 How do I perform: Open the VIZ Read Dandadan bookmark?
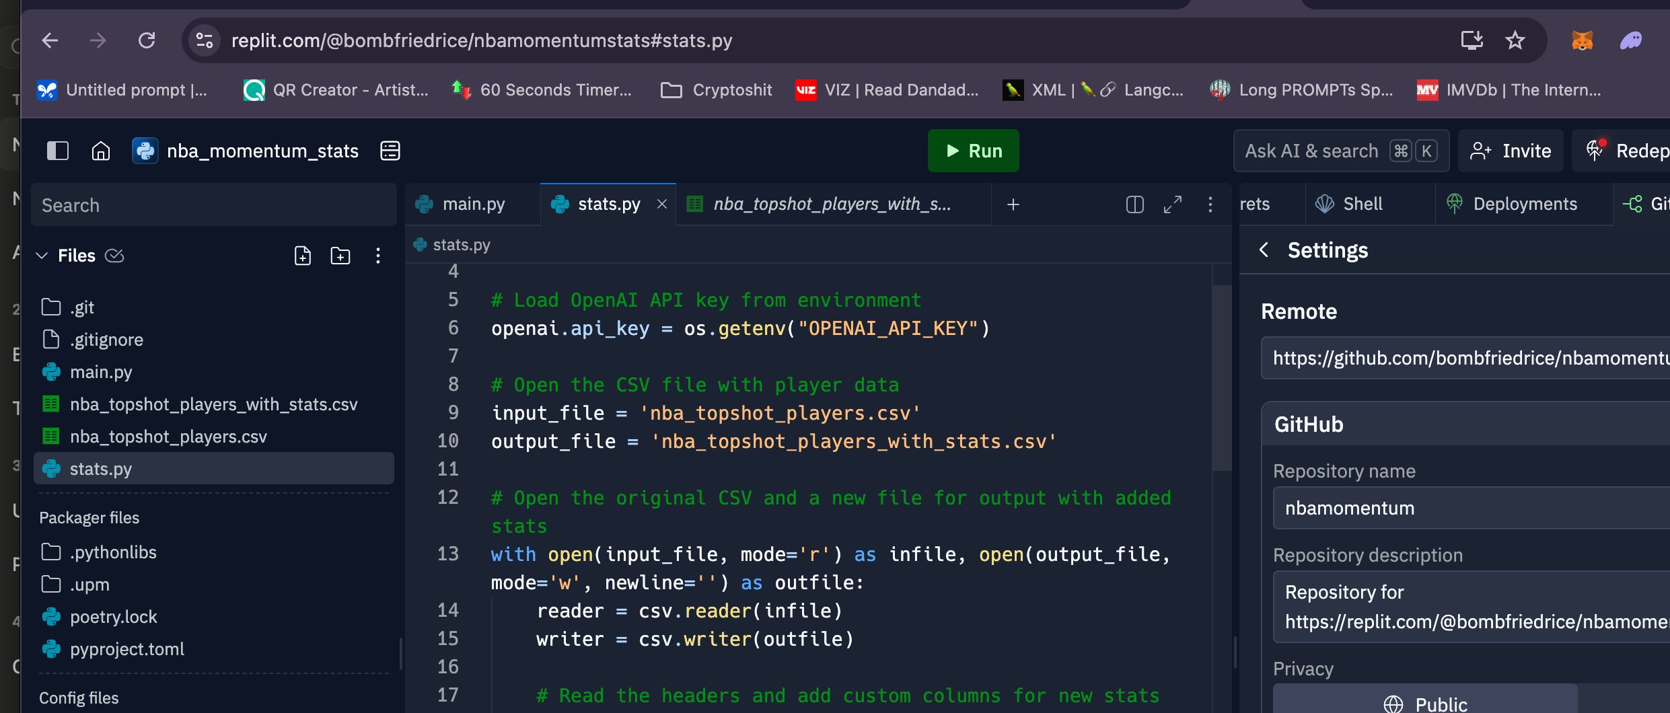click(x=887, y=89)
